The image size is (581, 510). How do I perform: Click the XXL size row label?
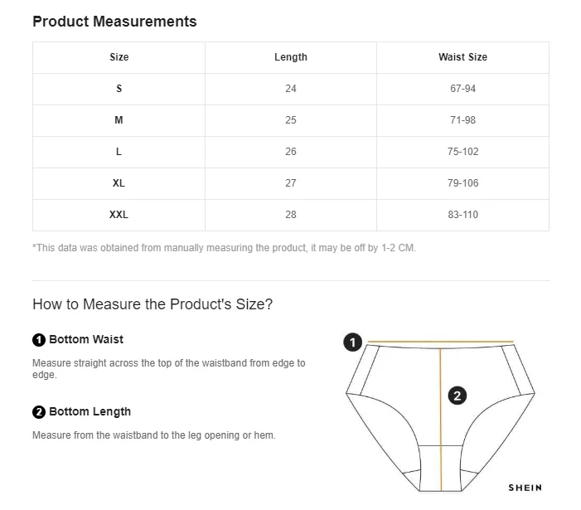(119, 215)
